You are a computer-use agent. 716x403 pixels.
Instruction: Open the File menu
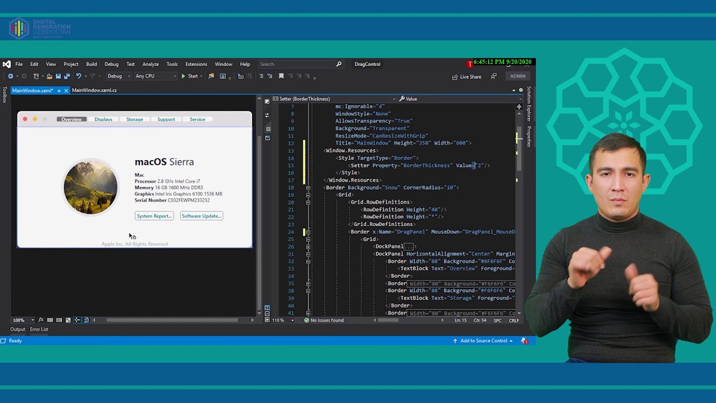click(x=19, y=64)
